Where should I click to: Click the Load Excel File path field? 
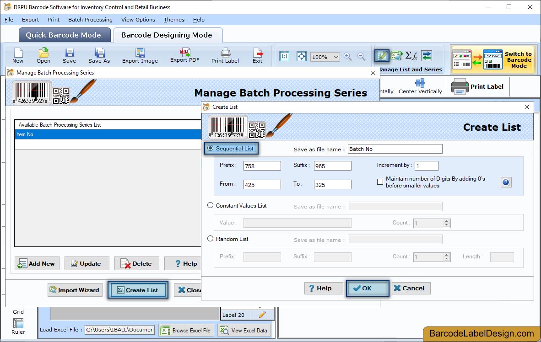point(120,330)
